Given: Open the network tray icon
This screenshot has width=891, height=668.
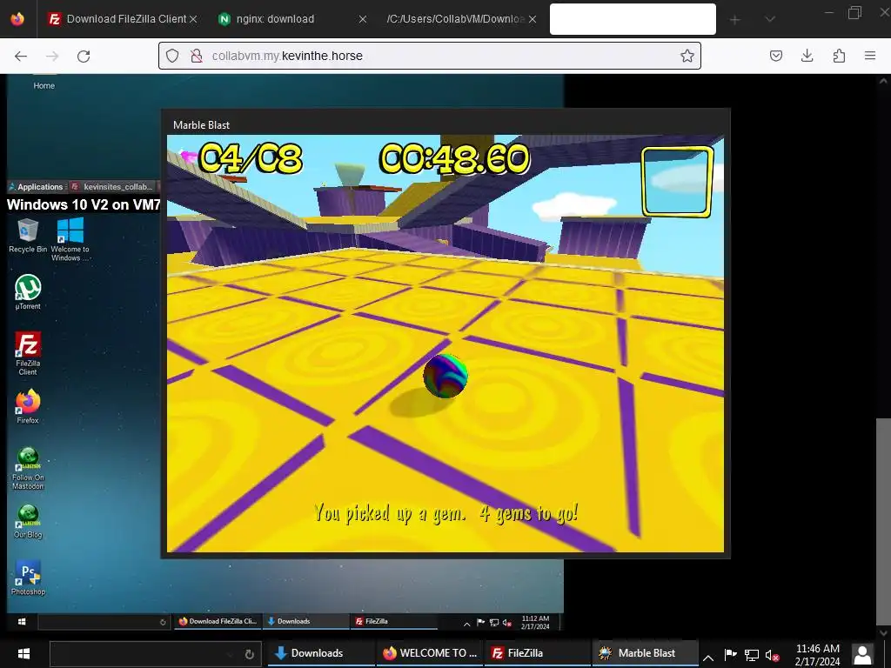Looking at the screenshot, I should pyautogui.click(x=751, y=656).
